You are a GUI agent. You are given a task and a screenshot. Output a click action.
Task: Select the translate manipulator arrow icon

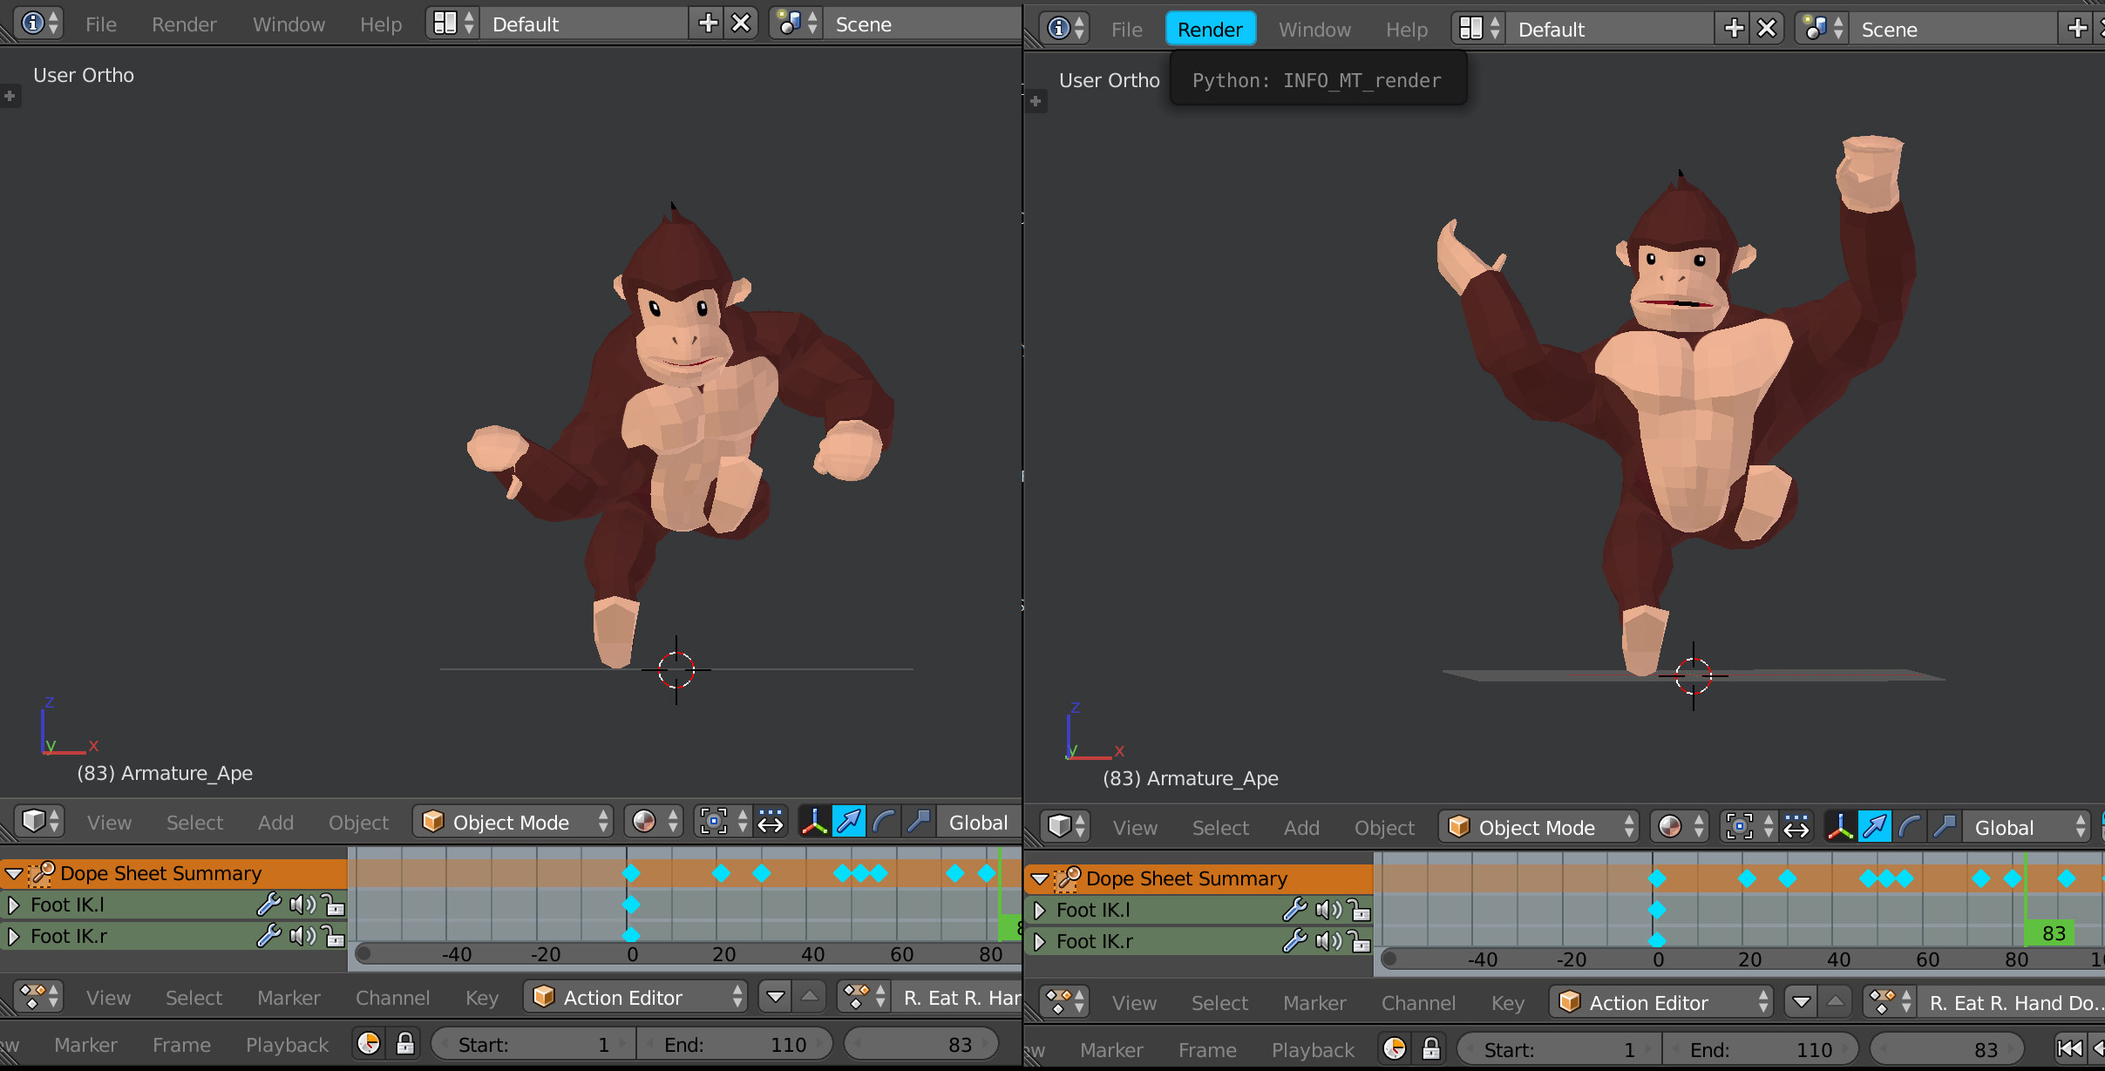848,821
